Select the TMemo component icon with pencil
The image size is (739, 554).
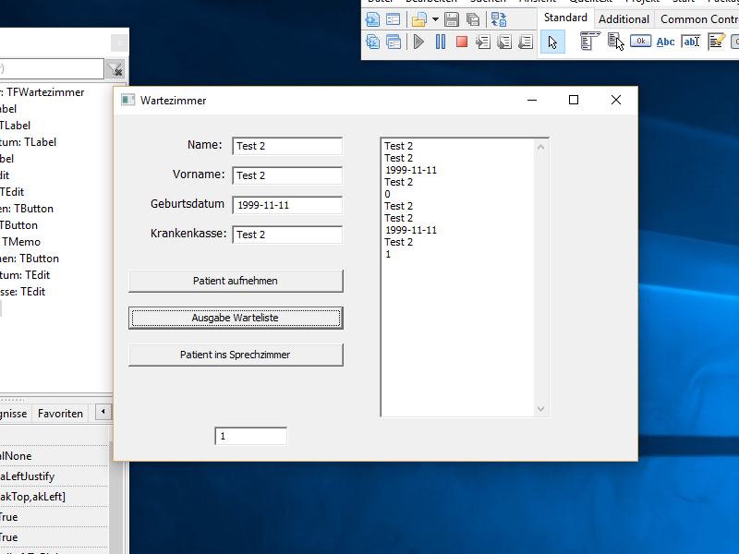(x=716, y=42)
